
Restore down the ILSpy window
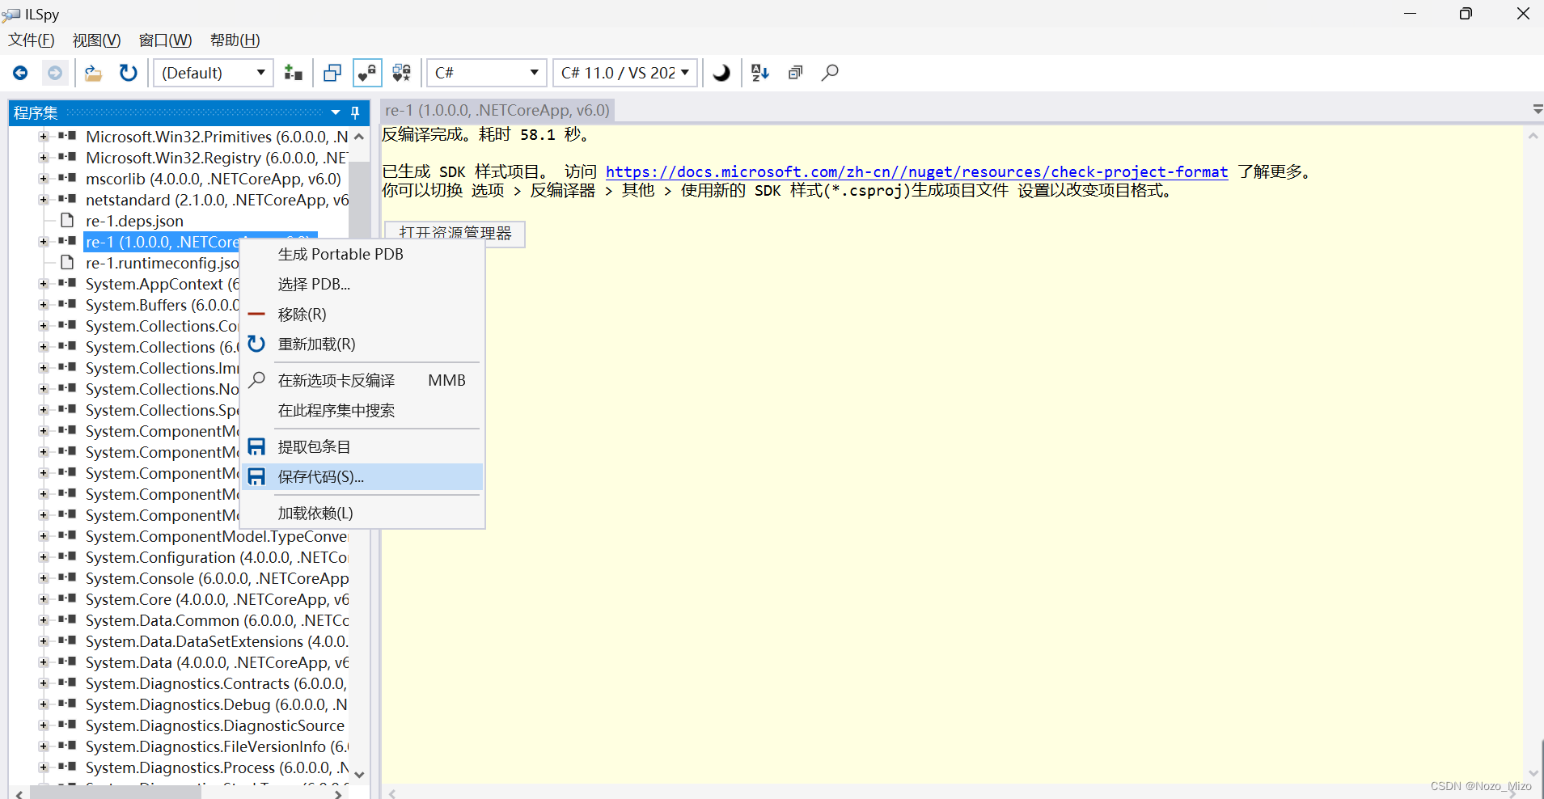(1466, 14)
